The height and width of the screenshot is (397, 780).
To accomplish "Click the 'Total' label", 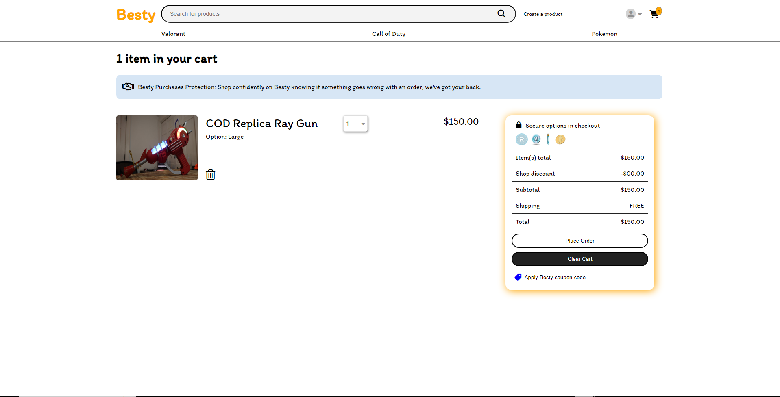I will [x=523, y=222].
